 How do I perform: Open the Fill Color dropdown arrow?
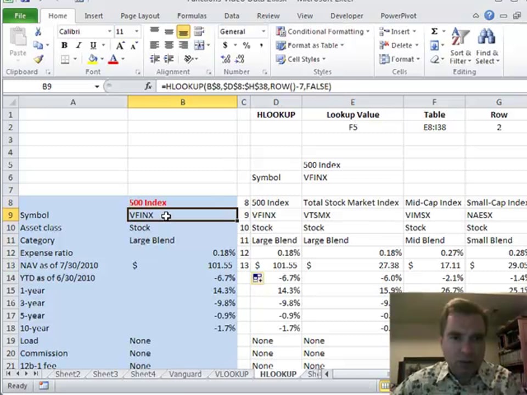click(x=102, y=59)
